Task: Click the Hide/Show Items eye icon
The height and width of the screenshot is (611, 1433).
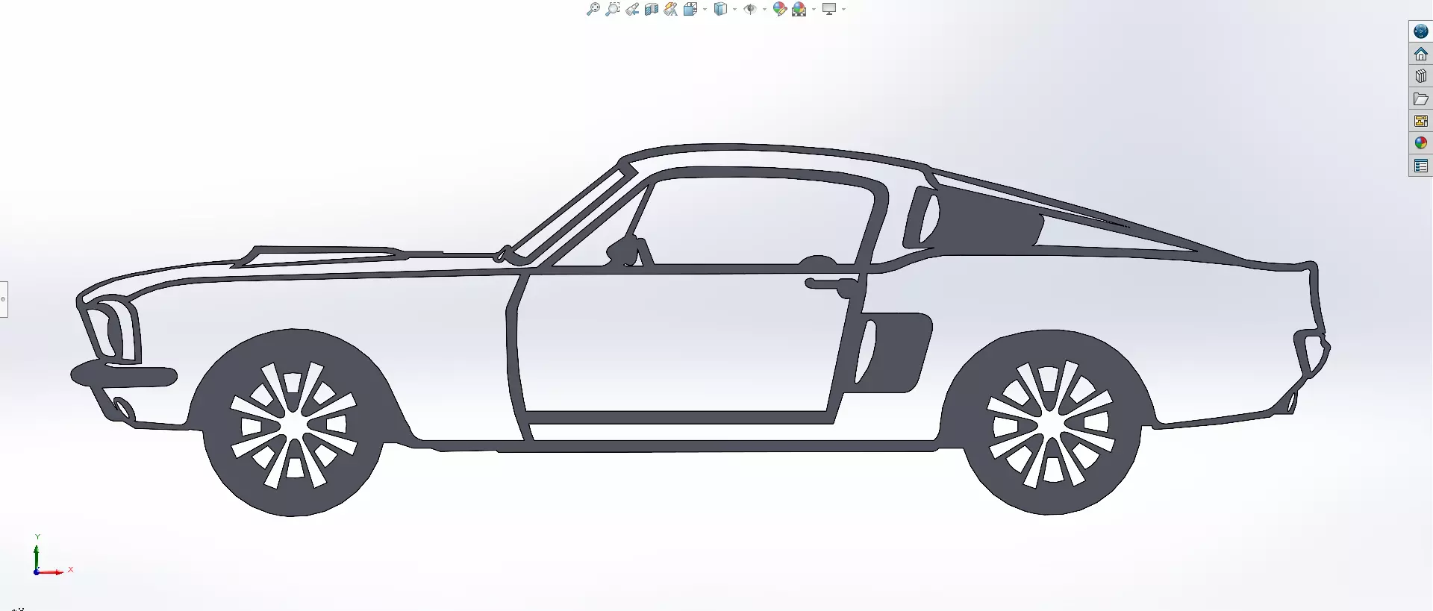Action: pyautogui.click(x=750, y=9)
